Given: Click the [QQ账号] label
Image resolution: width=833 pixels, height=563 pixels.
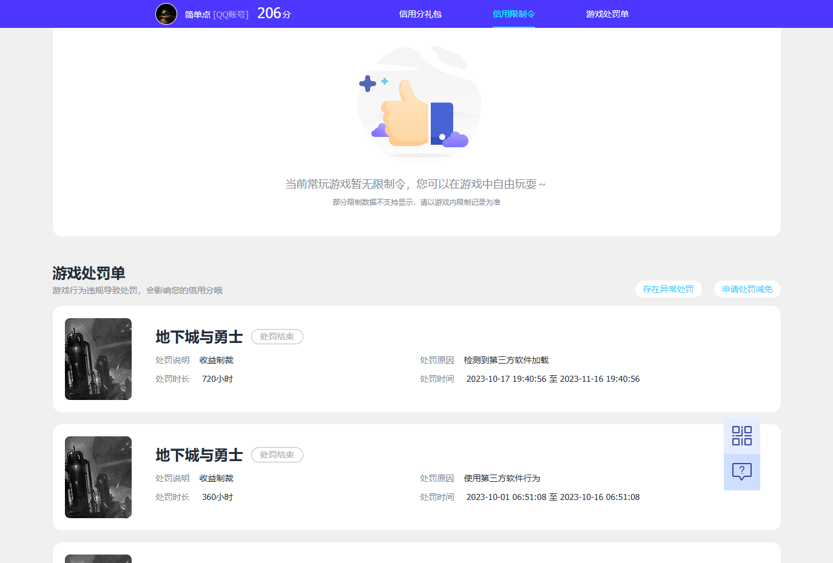Looking at the screenshot, I should tap(231, 15).
